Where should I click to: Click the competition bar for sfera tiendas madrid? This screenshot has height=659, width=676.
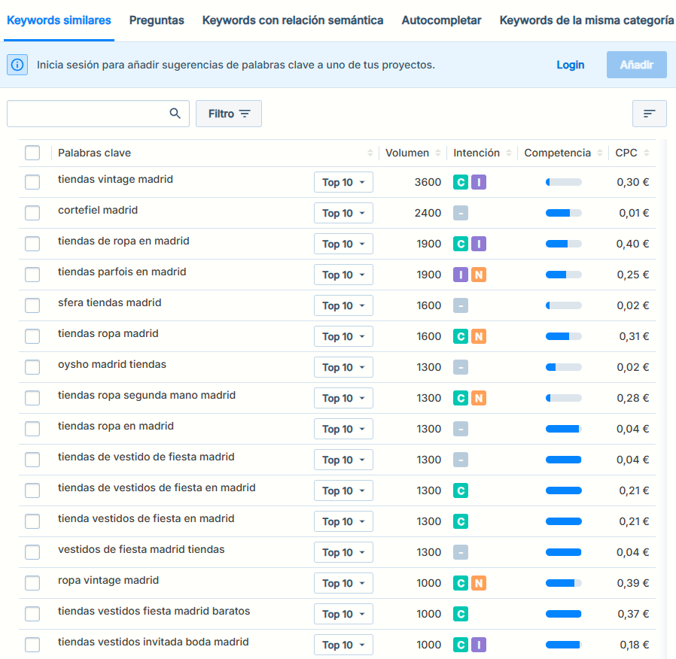[563, 305]
